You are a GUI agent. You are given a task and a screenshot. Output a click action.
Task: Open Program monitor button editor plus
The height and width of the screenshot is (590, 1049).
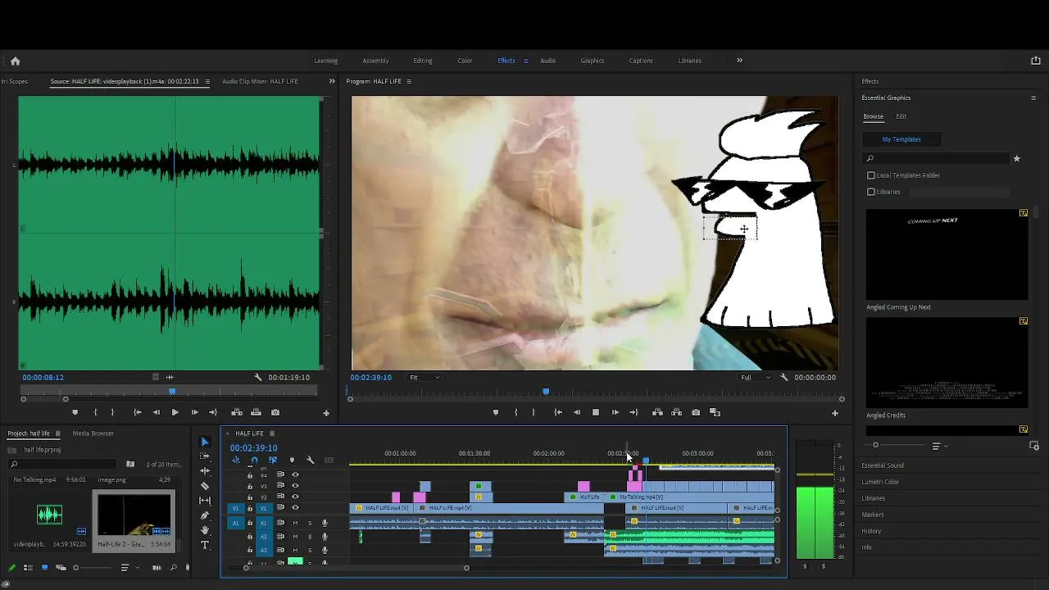(835, 413)
